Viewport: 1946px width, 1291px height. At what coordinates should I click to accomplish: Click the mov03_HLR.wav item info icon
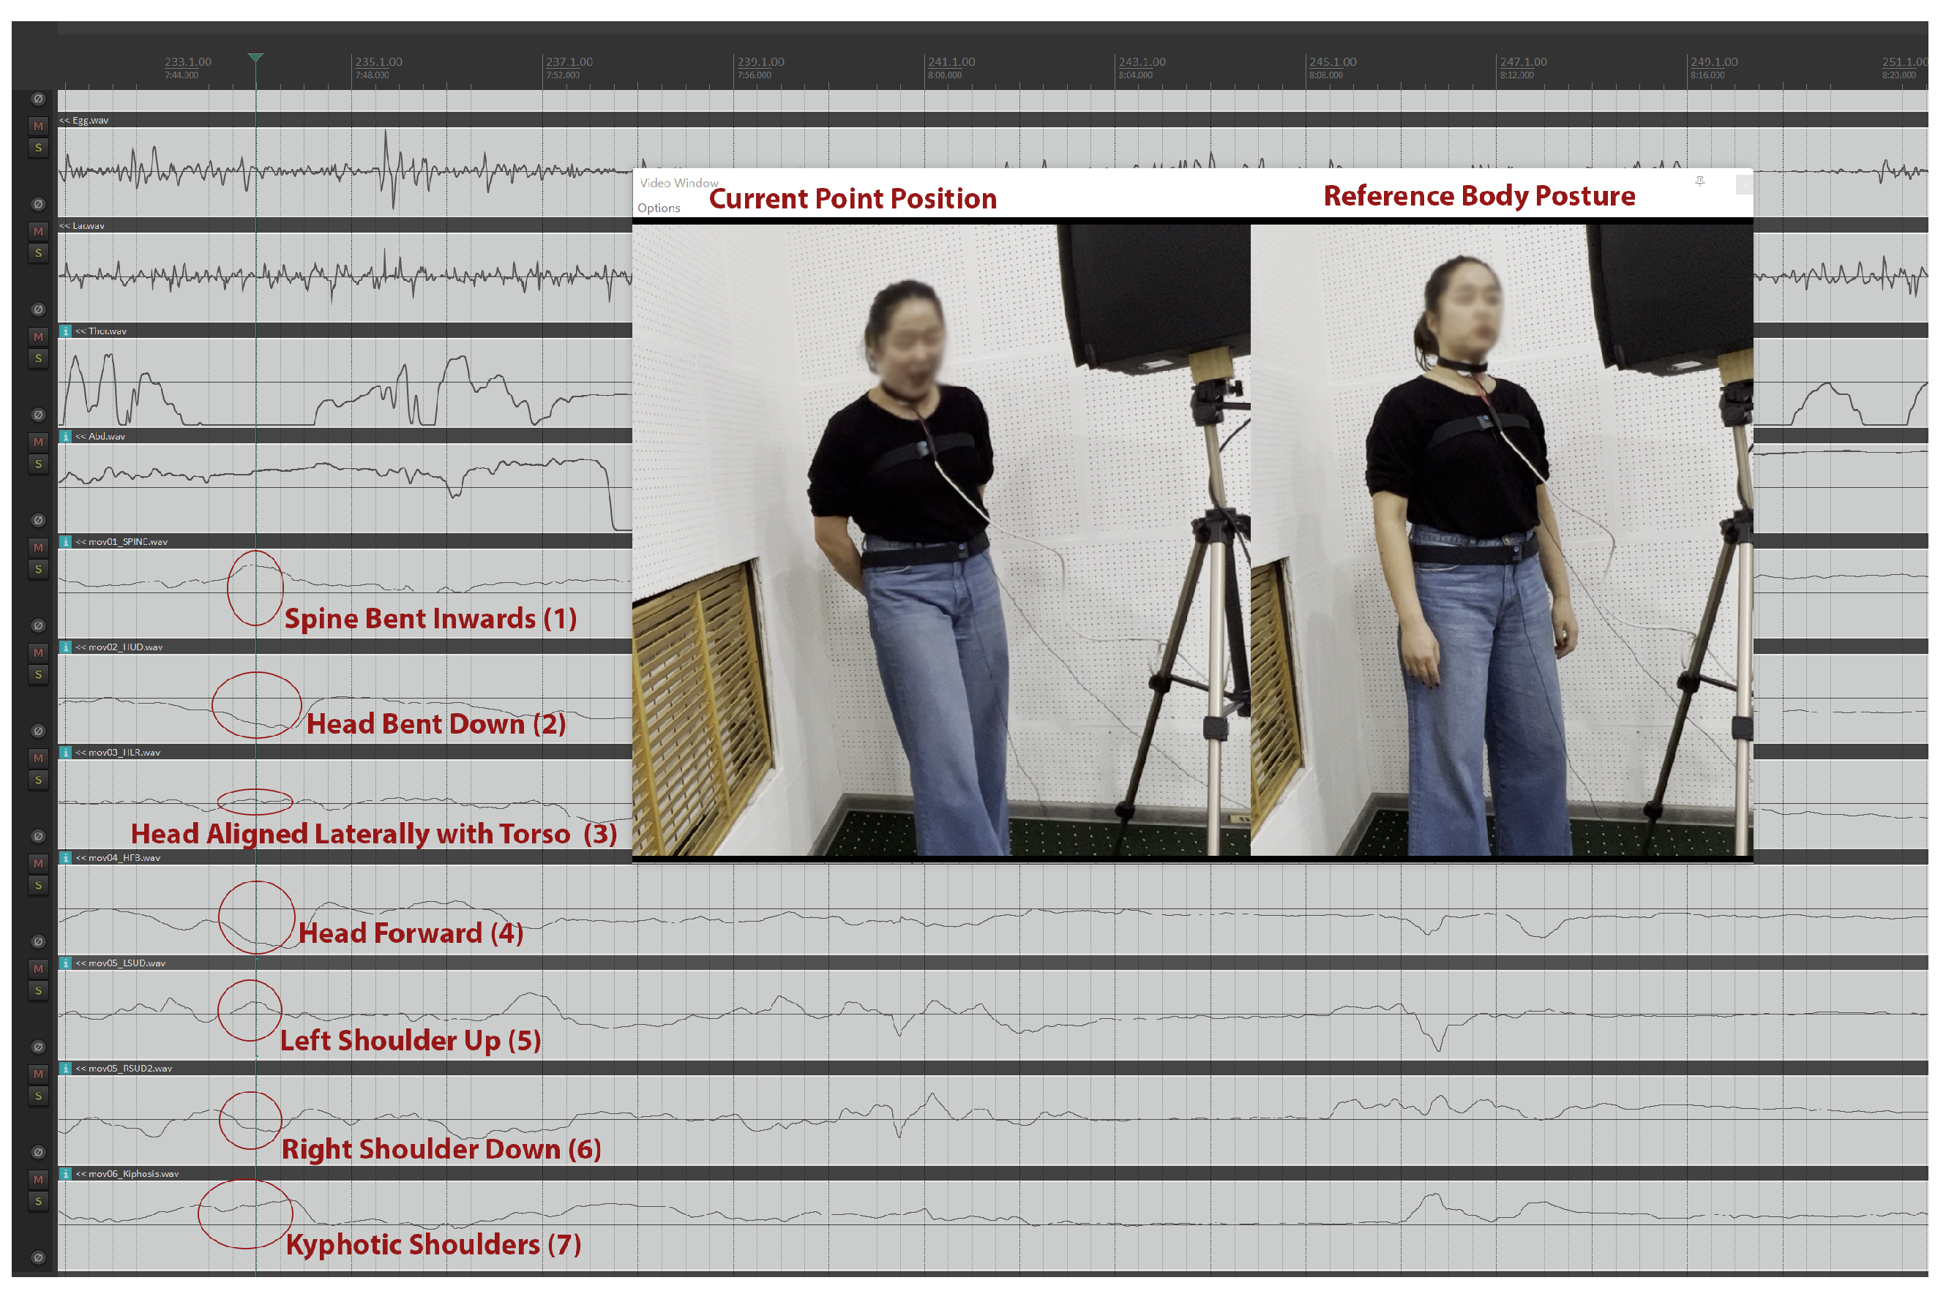click(x=66, y=753)
